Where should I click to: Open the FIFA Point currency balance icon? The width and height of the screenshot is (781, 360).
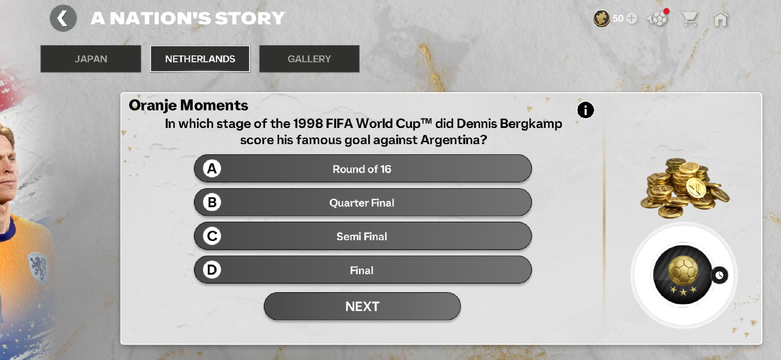click(x=603, y=18)
